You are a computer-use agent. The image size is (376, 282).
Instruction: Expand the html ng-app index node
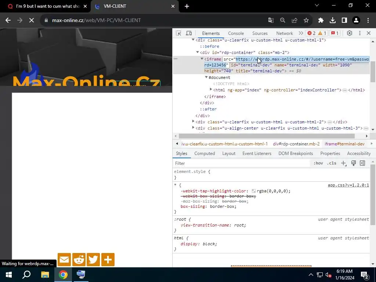pos(211,90)
